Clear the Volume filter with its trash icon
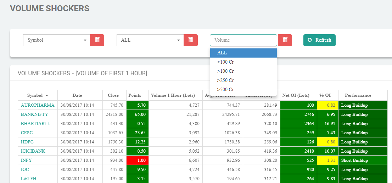 coord(285,40)
